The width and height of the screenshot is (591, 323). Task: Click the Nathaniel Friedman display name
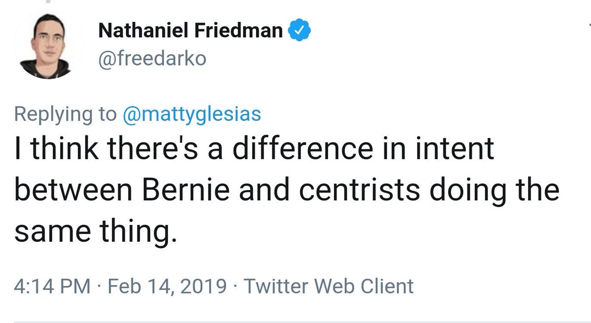click(x=191, y=32)
